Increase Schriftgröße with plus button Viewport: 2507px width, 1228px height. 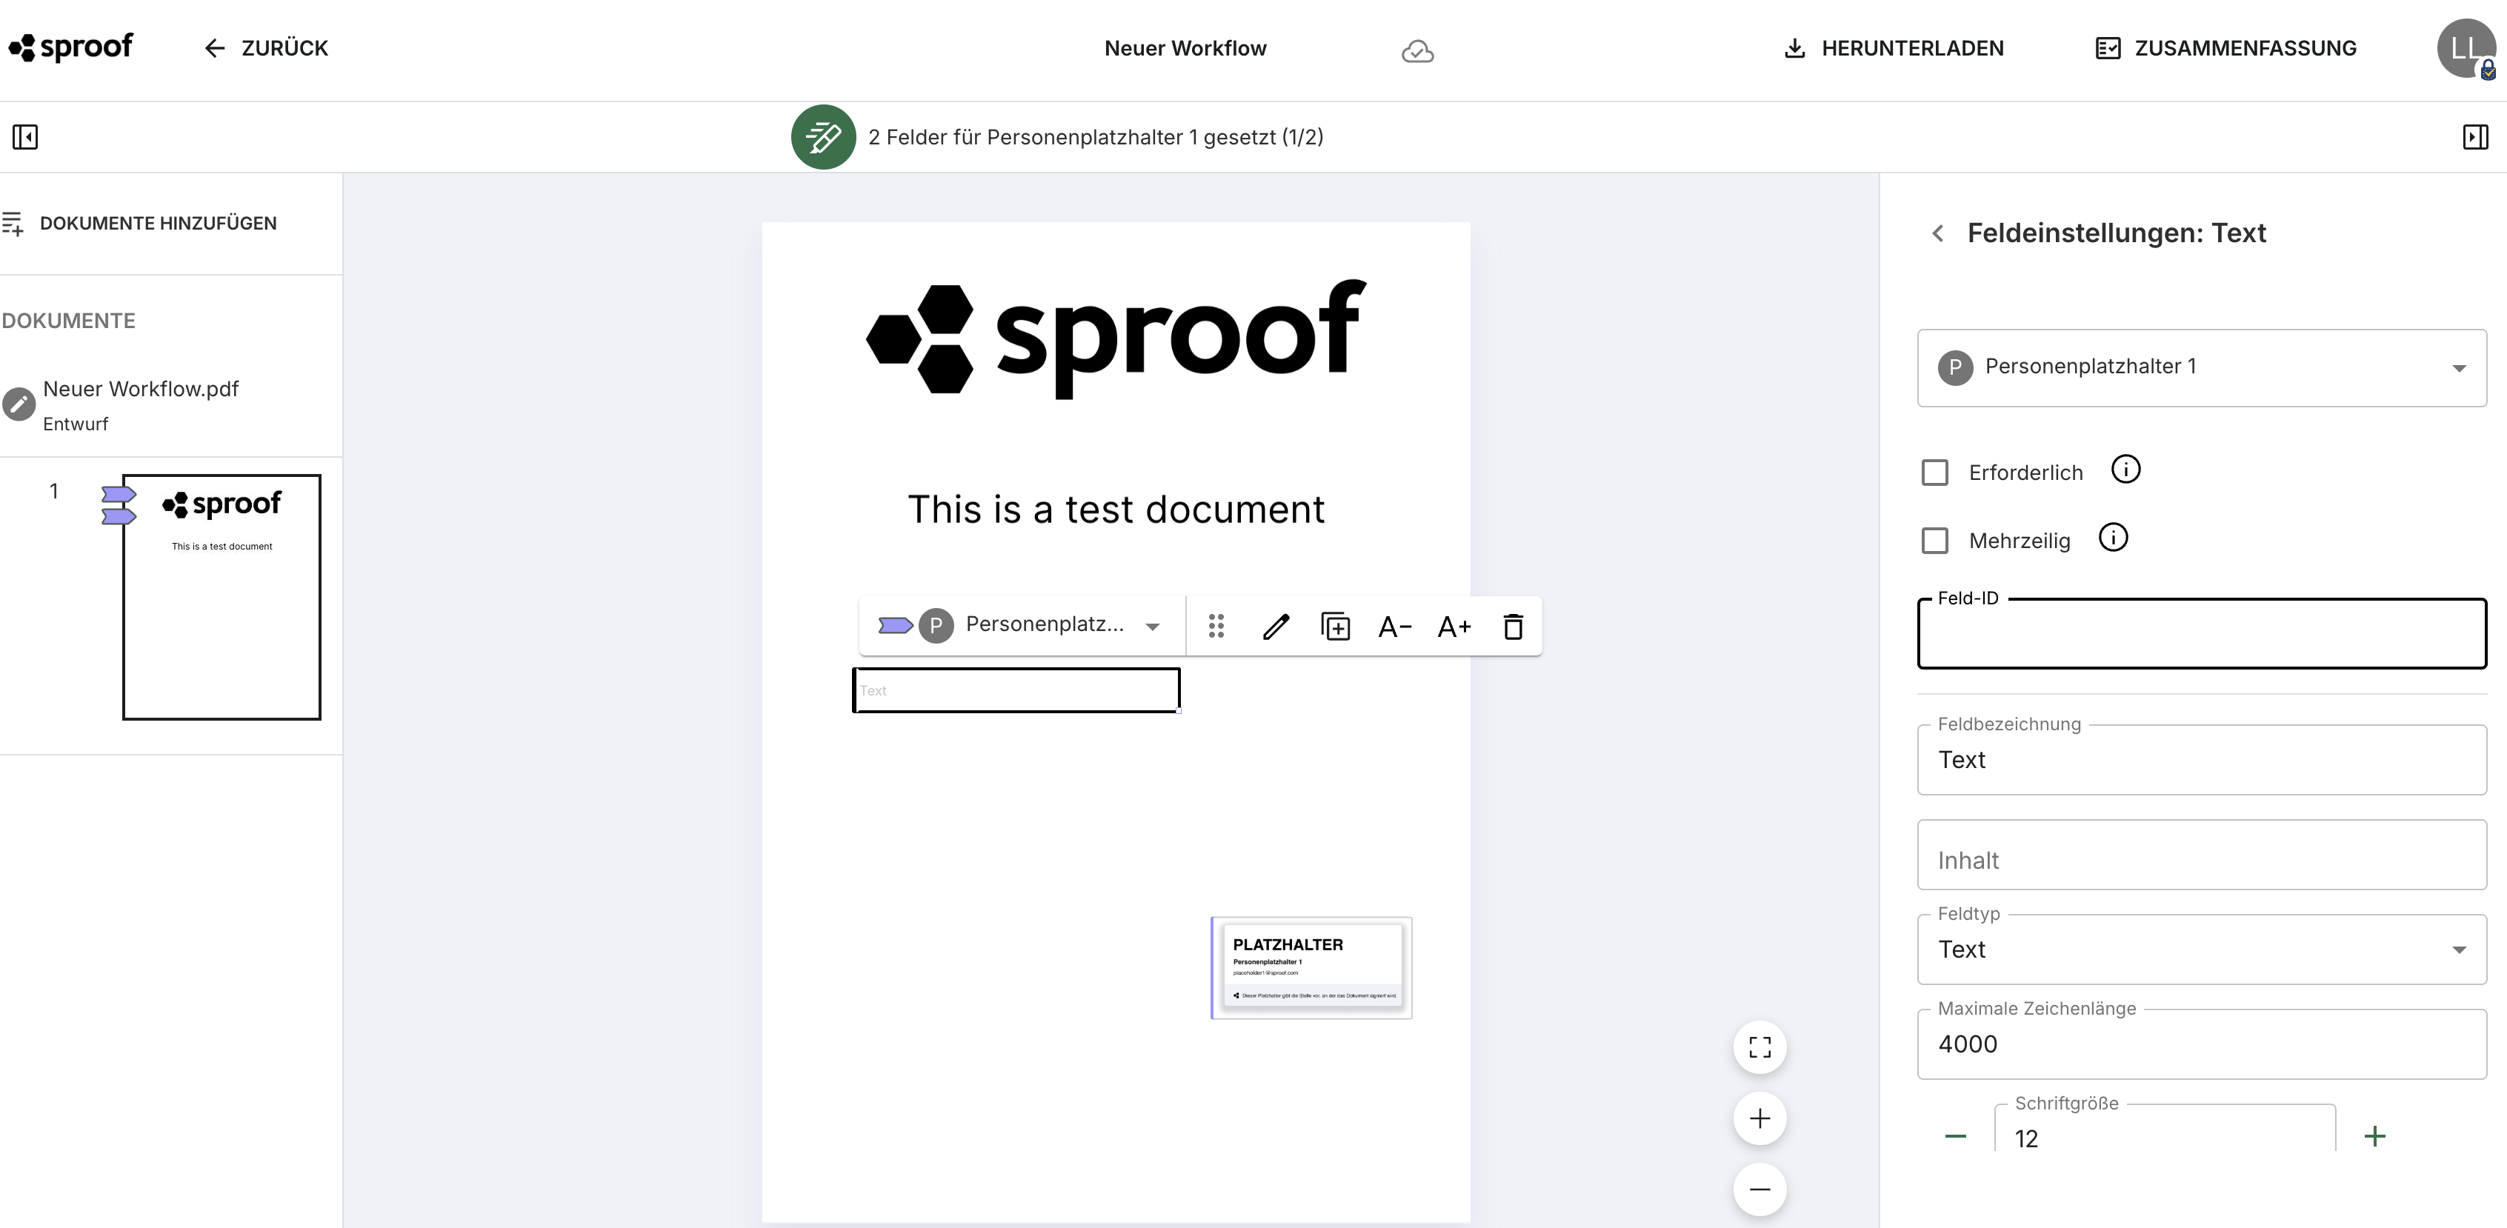tap(2374, 1137)
